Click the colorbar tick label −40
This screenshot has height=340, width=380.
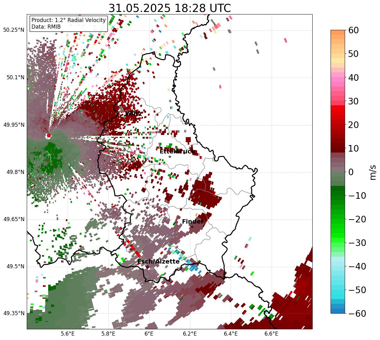click(357, 266)
